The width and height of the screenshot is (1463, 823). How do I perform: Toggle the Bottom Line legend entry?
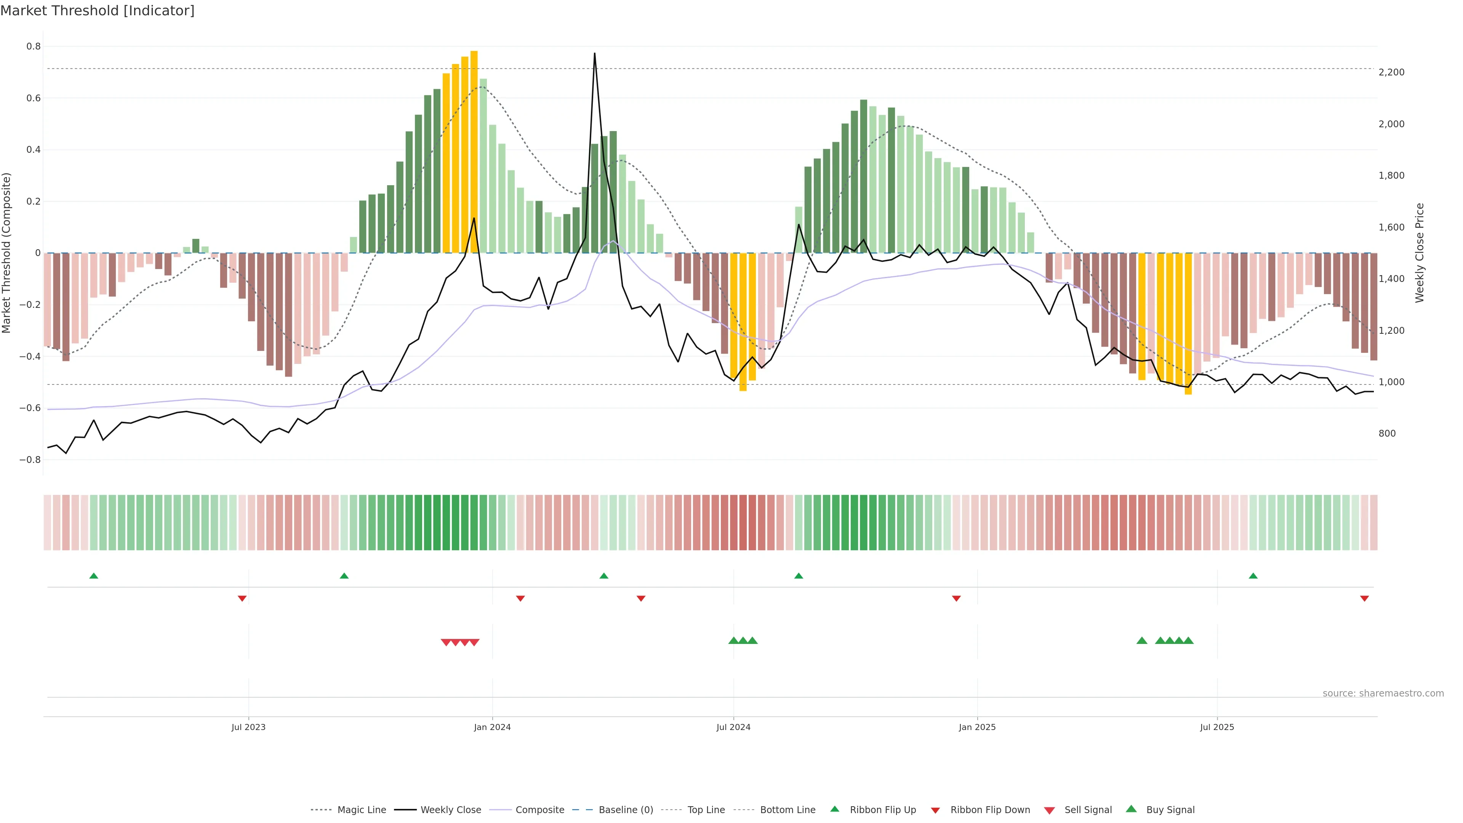tap(787, 810)
